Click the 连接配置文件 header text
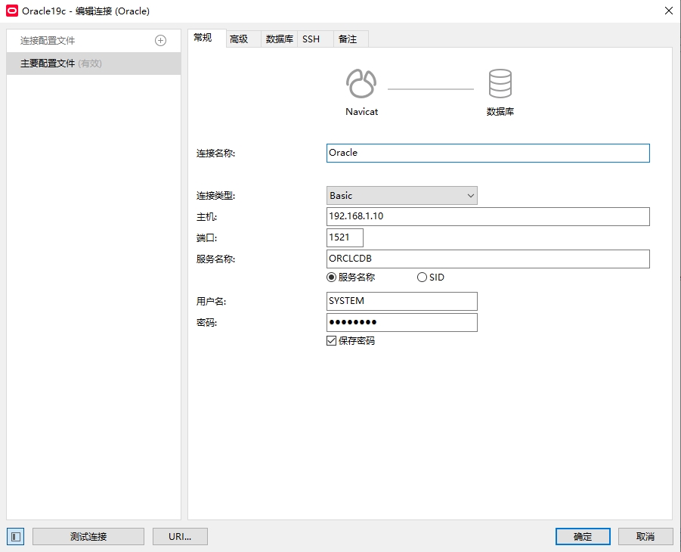The image size is (681, 552). tap(48, 40)
